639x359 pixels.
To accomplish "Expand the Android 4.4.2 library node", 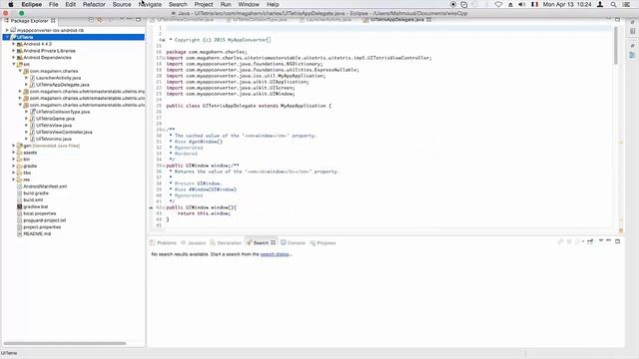I will pyautogui.click(x=13, y=44).
